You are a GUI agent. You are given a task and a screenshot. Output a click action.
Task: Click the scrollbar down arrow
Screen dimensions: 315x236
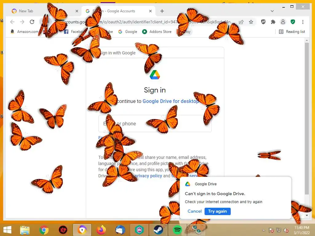point(307,215)
